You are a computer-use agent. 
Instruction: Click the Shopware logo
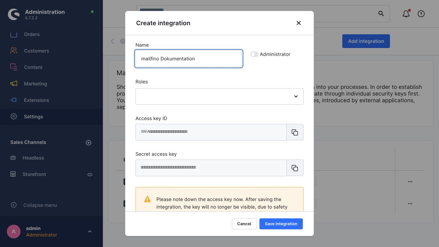point(14,14)
